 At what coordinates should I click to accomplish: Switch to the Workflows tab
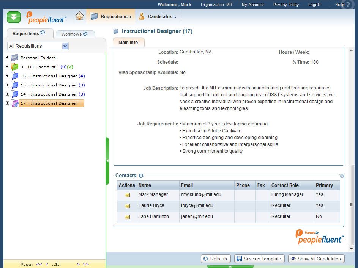74,34
